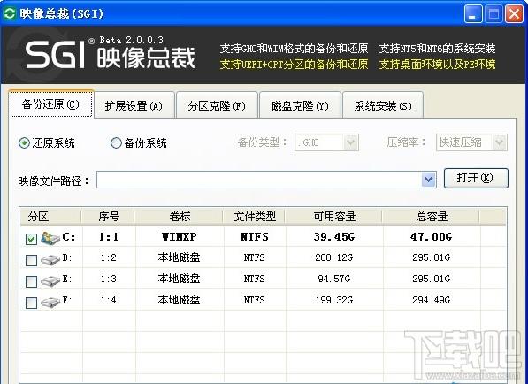Click the 295.01G value in E: row
The image size is (528, 384).
tap(432, 279)
